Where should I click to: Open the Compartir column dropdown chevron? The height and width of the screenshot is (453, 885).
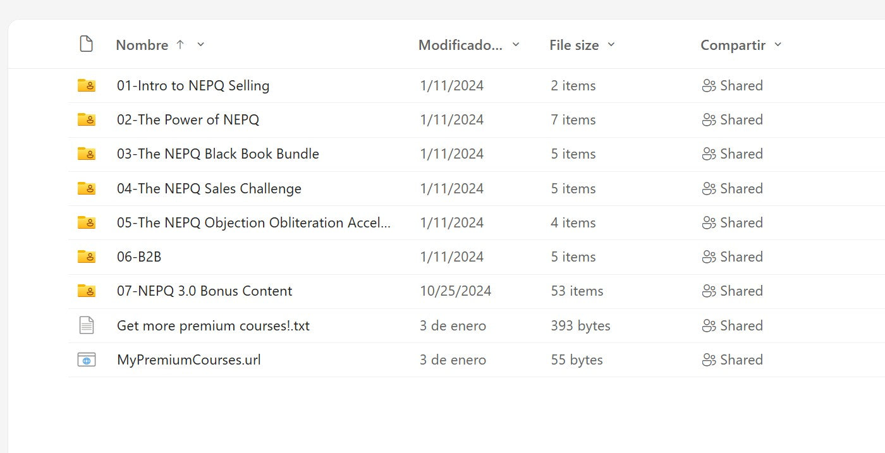click(x=778, y=44)
